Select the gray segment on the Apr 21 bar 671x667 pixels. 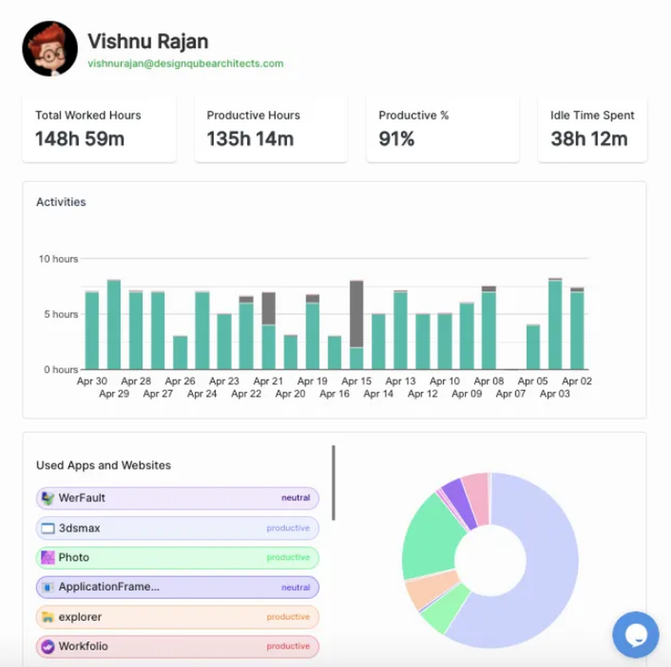tap(269, 308)
